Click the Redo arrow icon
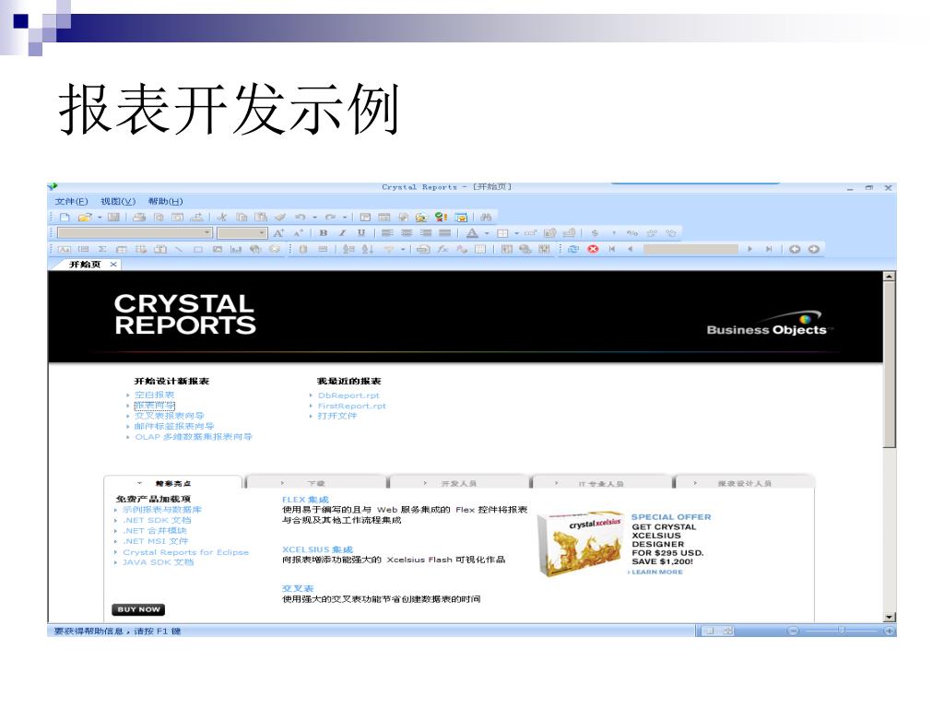The image size is (944, 708). (330, 218)
